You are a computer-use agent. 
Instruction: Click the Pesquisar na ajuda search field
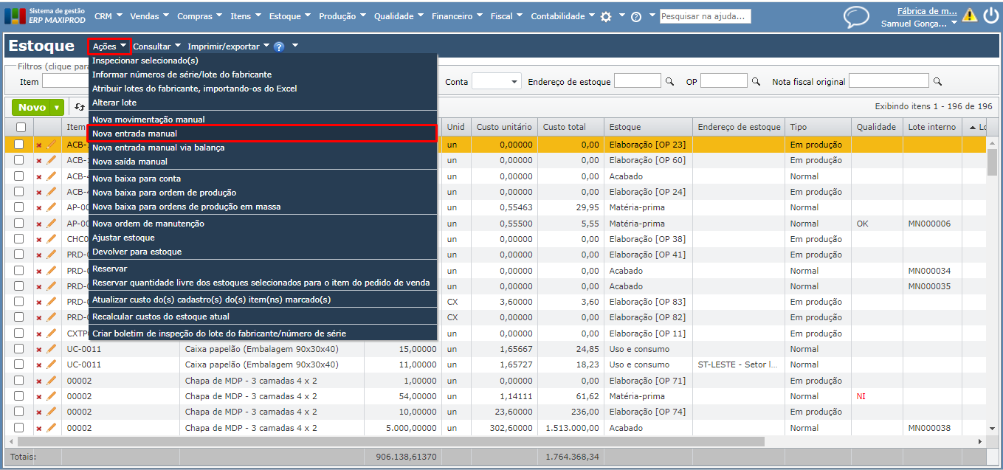pyautogui.click(x=705, y=16)
